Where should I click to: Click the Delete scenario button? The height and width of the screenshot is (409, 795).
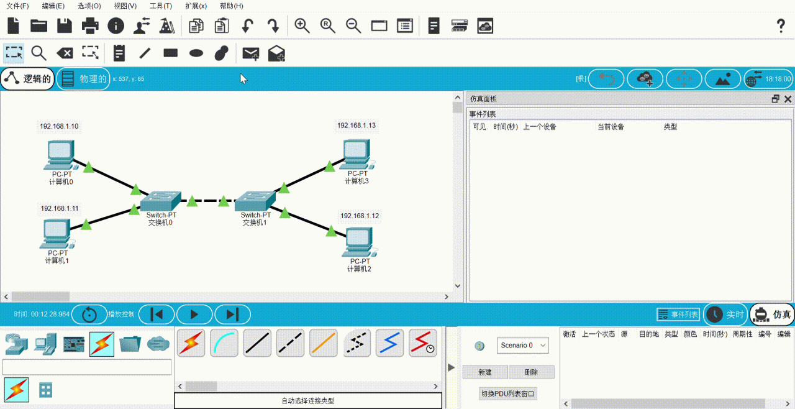tap(531, 372)
